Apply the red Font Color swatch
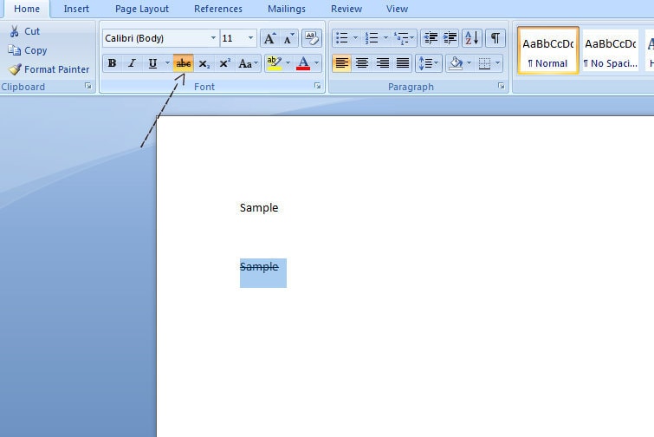654x437 pixels. coord(302,63)
